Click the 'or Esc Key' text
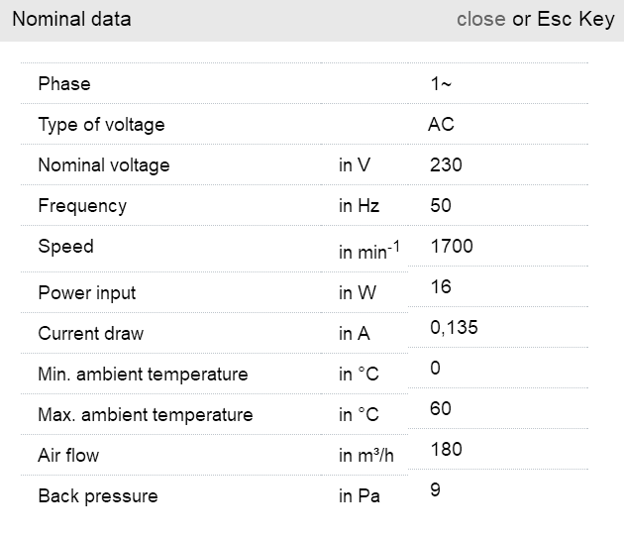Viewport: 624px width, 538px height. [563, 19]
